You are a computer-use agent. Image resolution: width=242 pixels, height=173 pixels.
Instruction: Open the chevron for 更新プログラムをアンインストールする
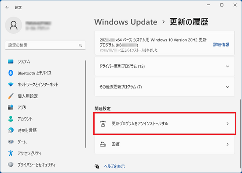coord(227,124)
